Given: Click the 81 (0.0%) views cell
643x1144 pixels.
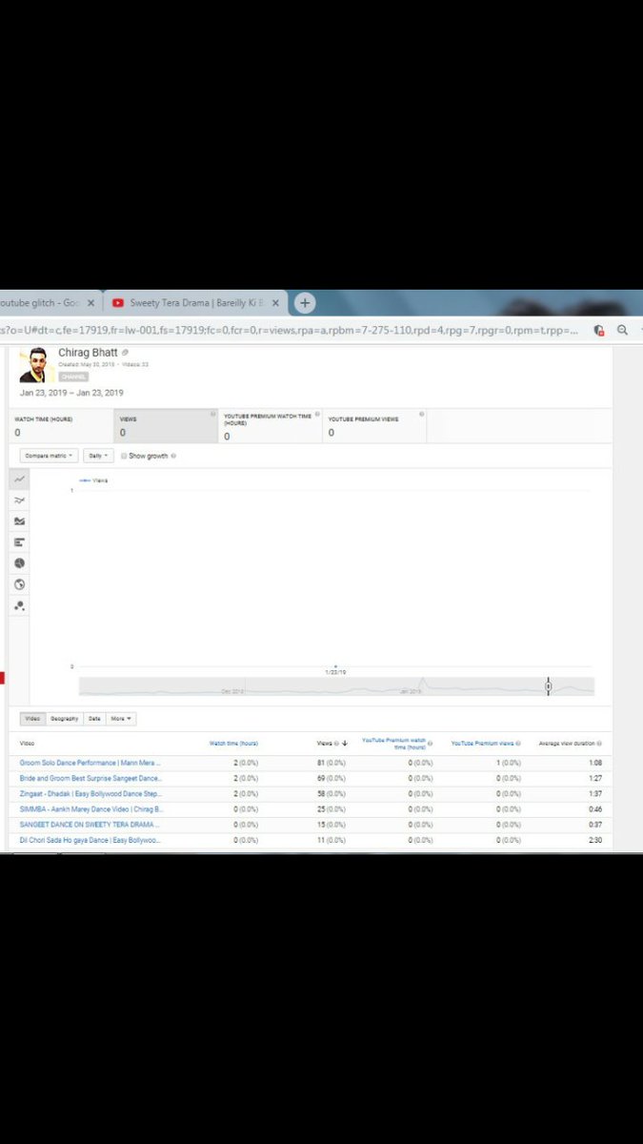Looking at the screenshot, I should 332,763.
